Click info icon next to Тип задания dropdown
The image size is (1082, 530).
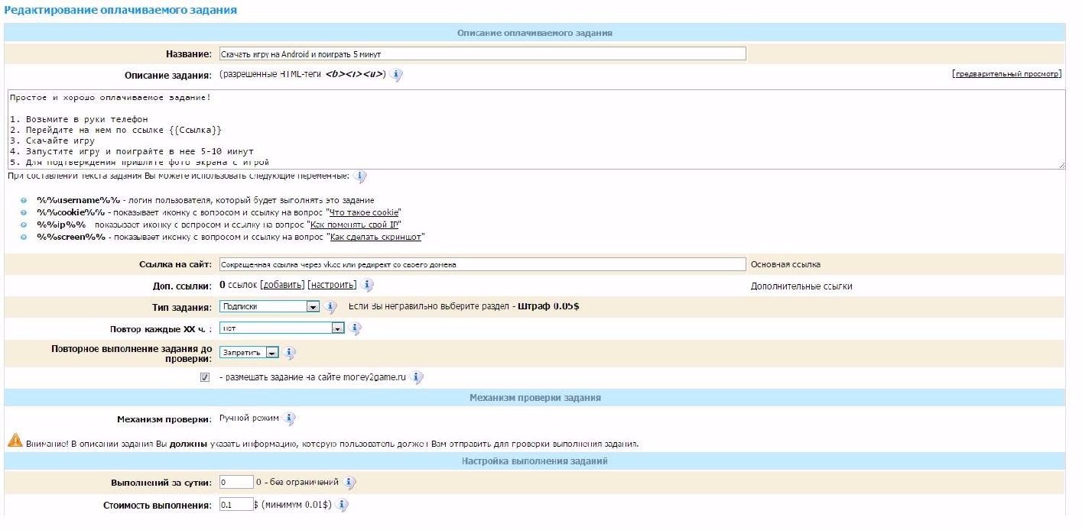(x=331, y=307)
